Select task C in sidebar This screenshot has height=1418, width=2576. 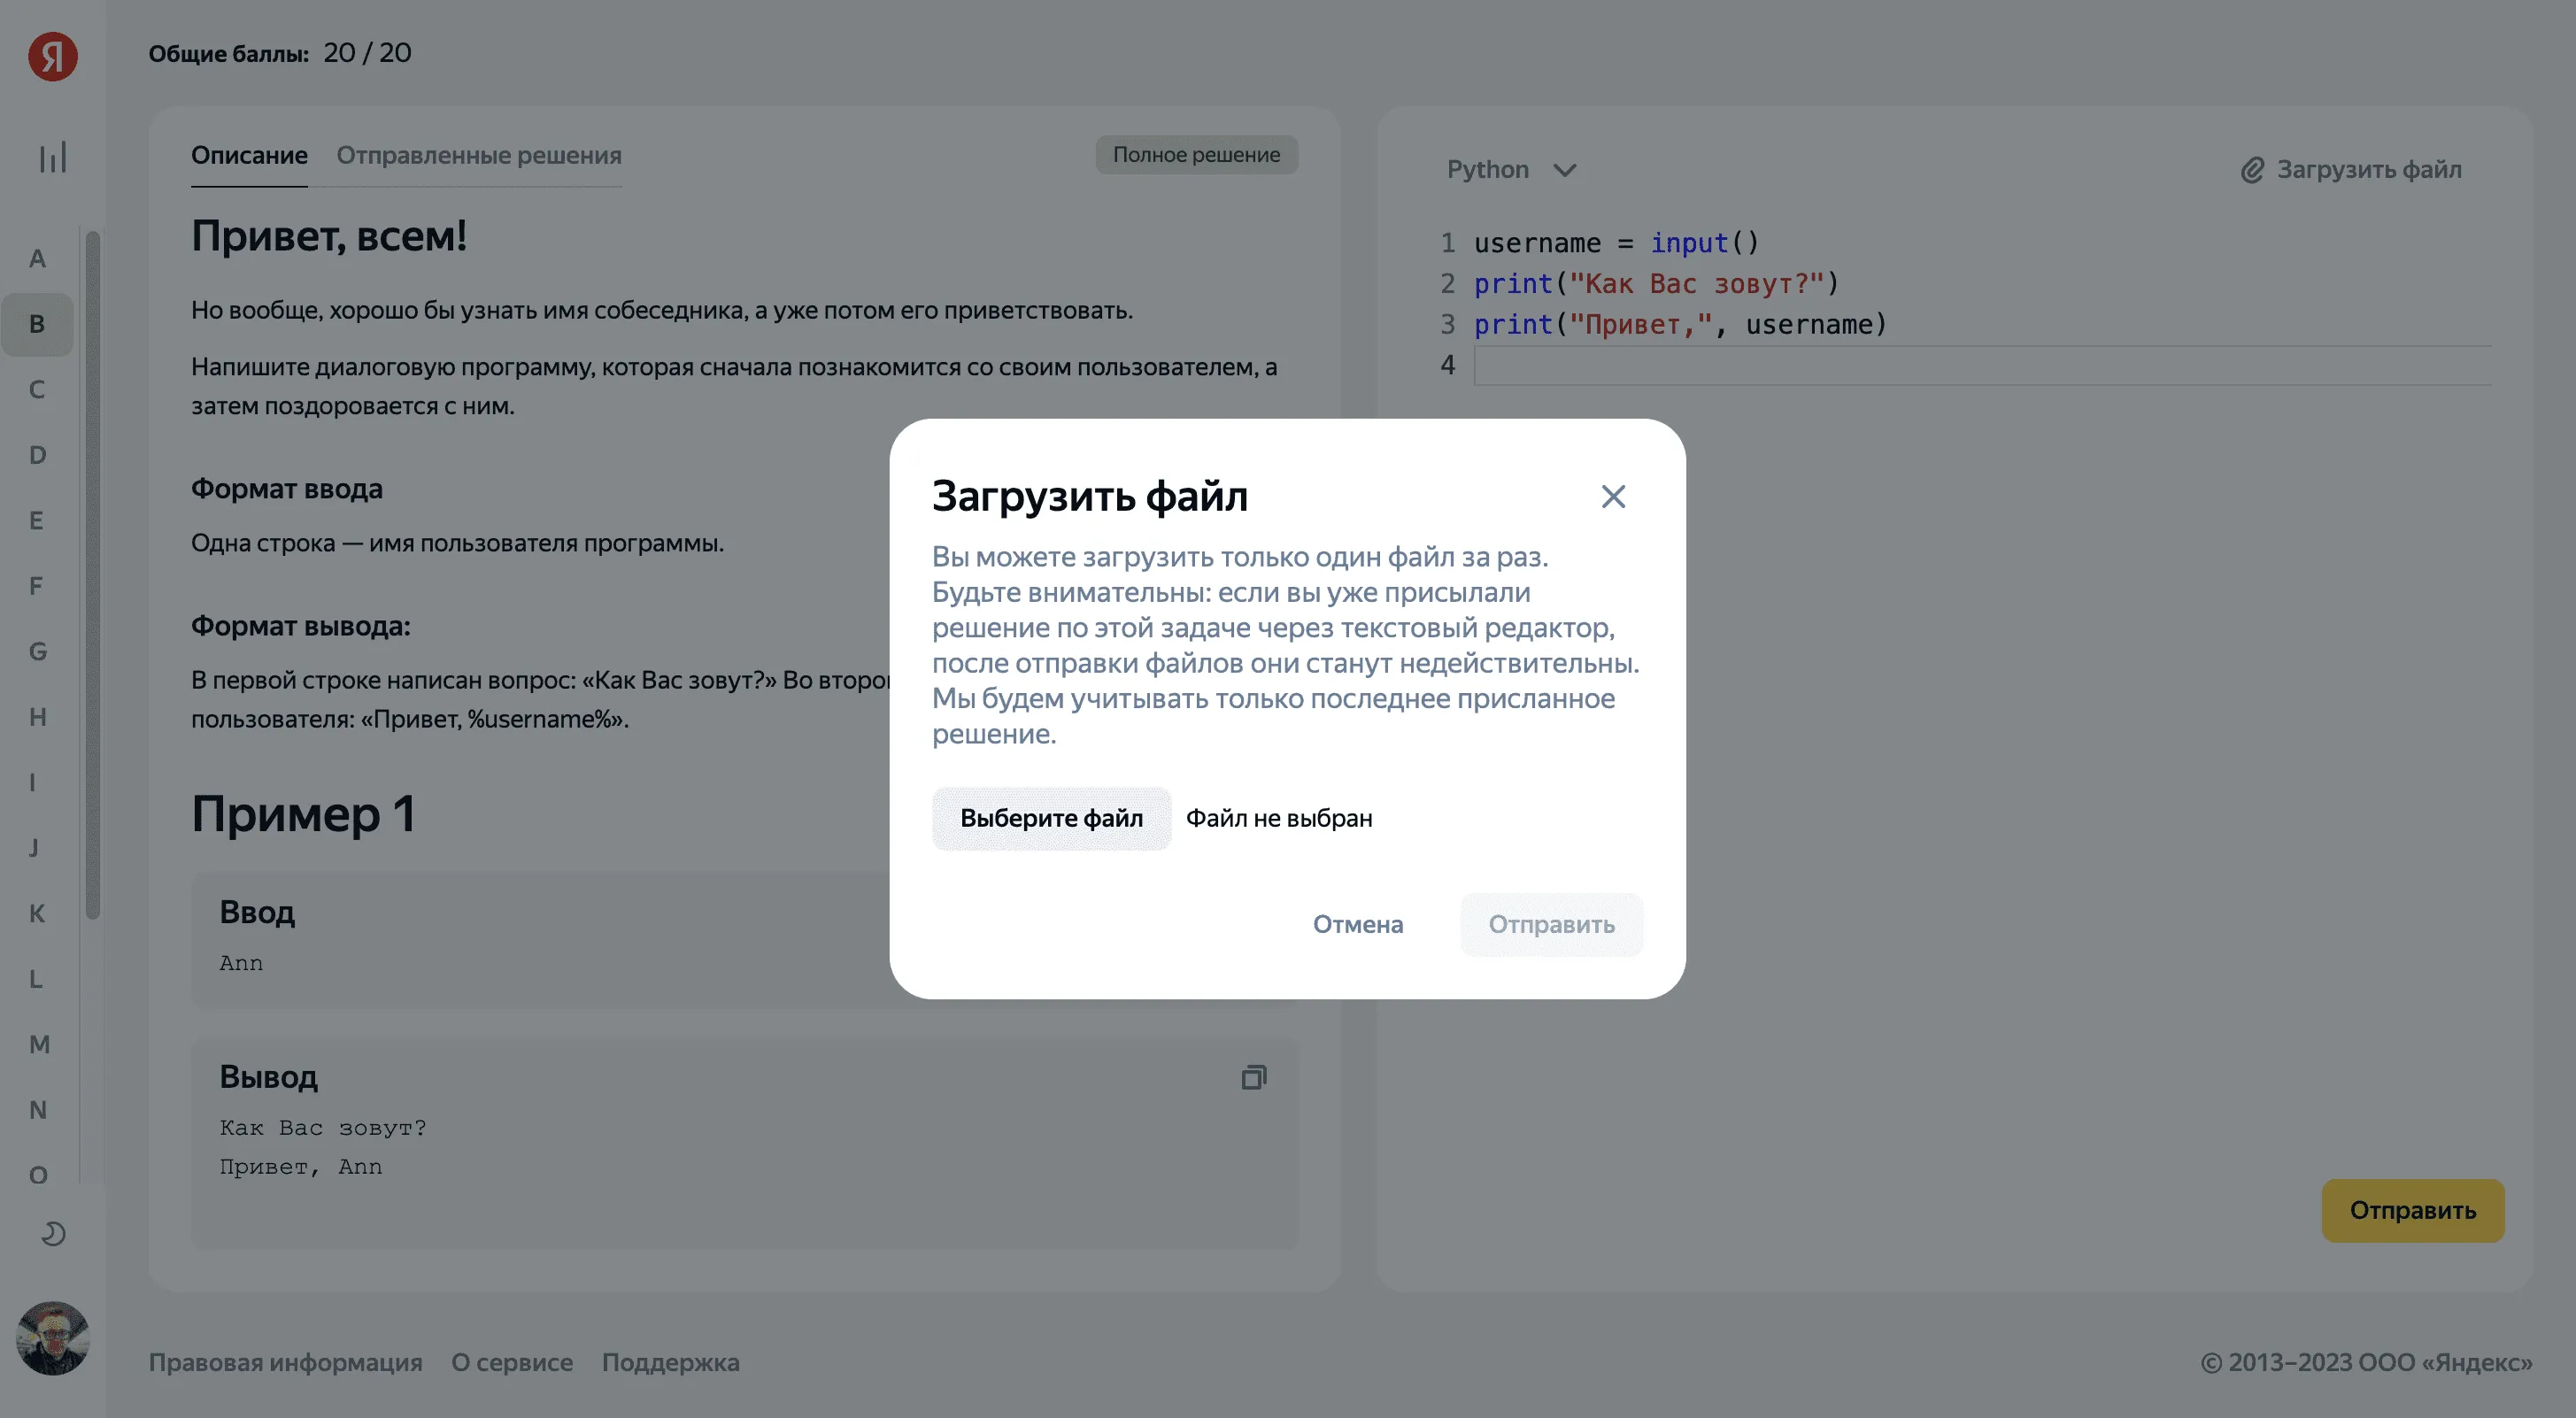coord(37,390)
